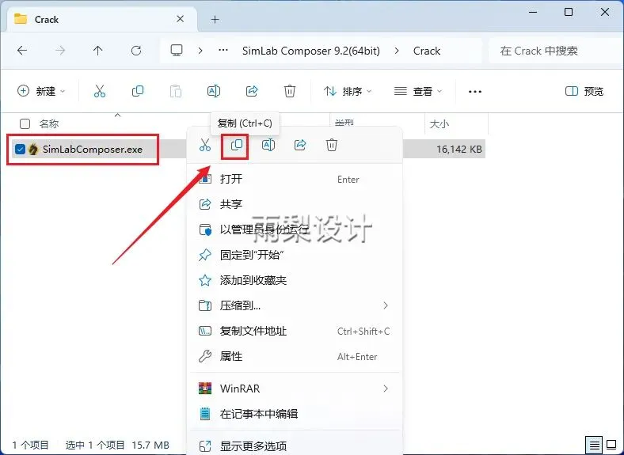The height and width of the screenshot is (455, 624).
Task: Close the Crack tab
Action: (181, 19)
